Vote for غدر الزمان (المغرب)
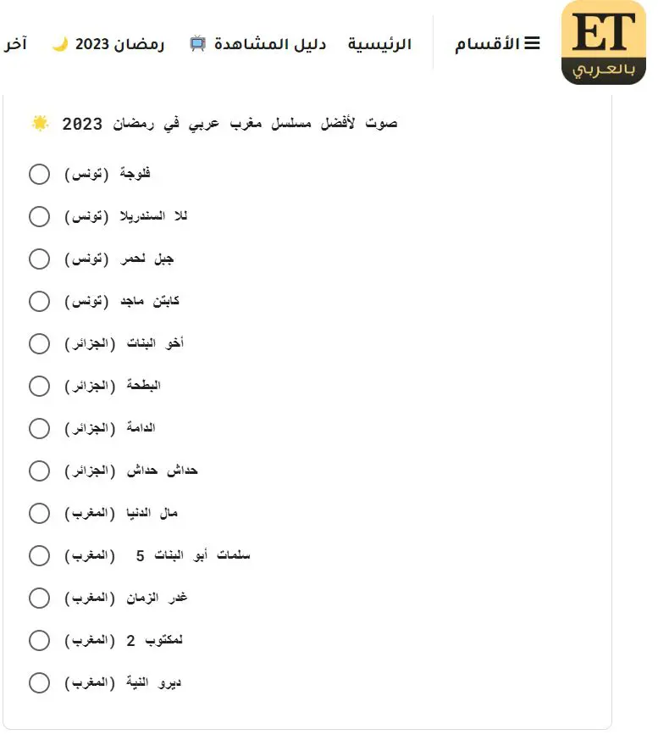 tap(40, 599)
